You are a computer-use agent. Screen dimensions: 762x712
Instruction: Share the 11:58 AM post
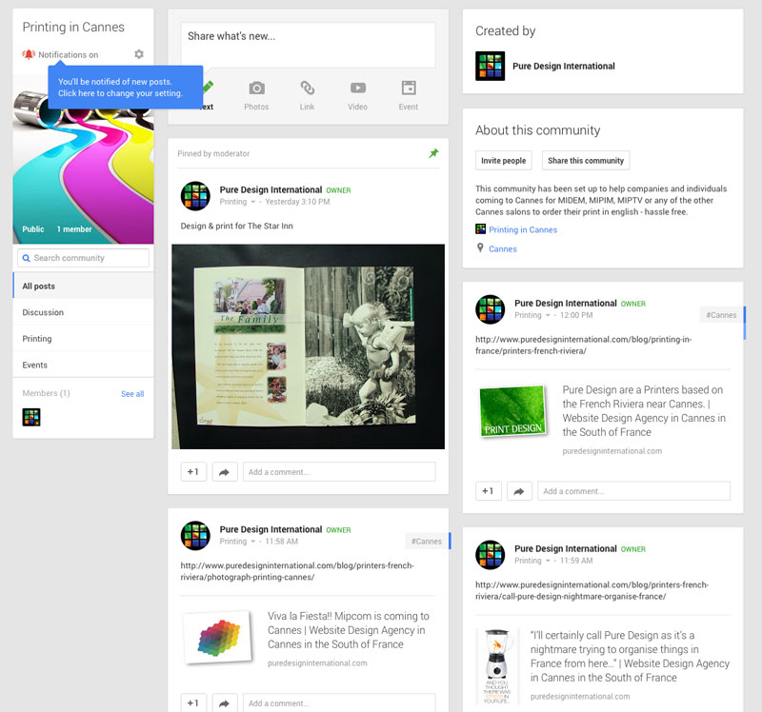[225, 702]
